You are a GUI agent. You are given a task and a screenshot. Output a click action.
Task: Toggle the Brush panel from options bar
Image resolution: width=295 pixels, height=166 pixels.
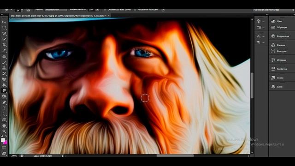28,10
